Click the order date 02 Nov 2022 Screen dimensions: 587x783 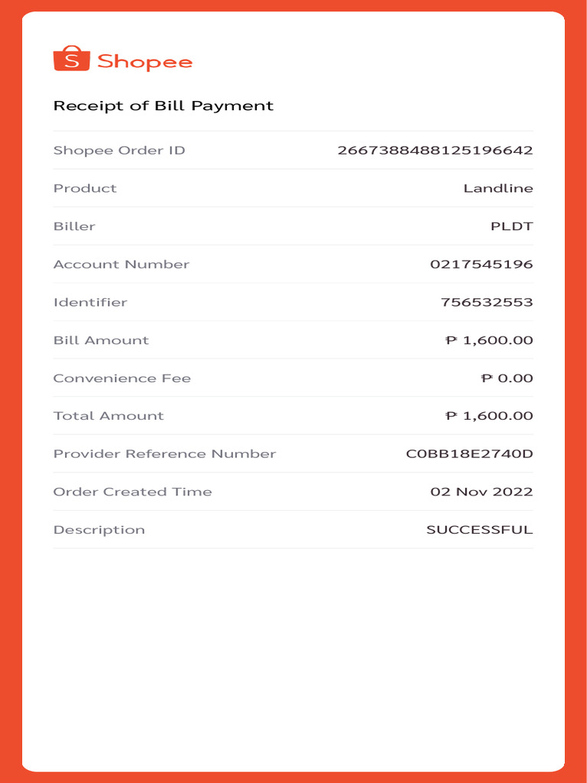(482, 492)
